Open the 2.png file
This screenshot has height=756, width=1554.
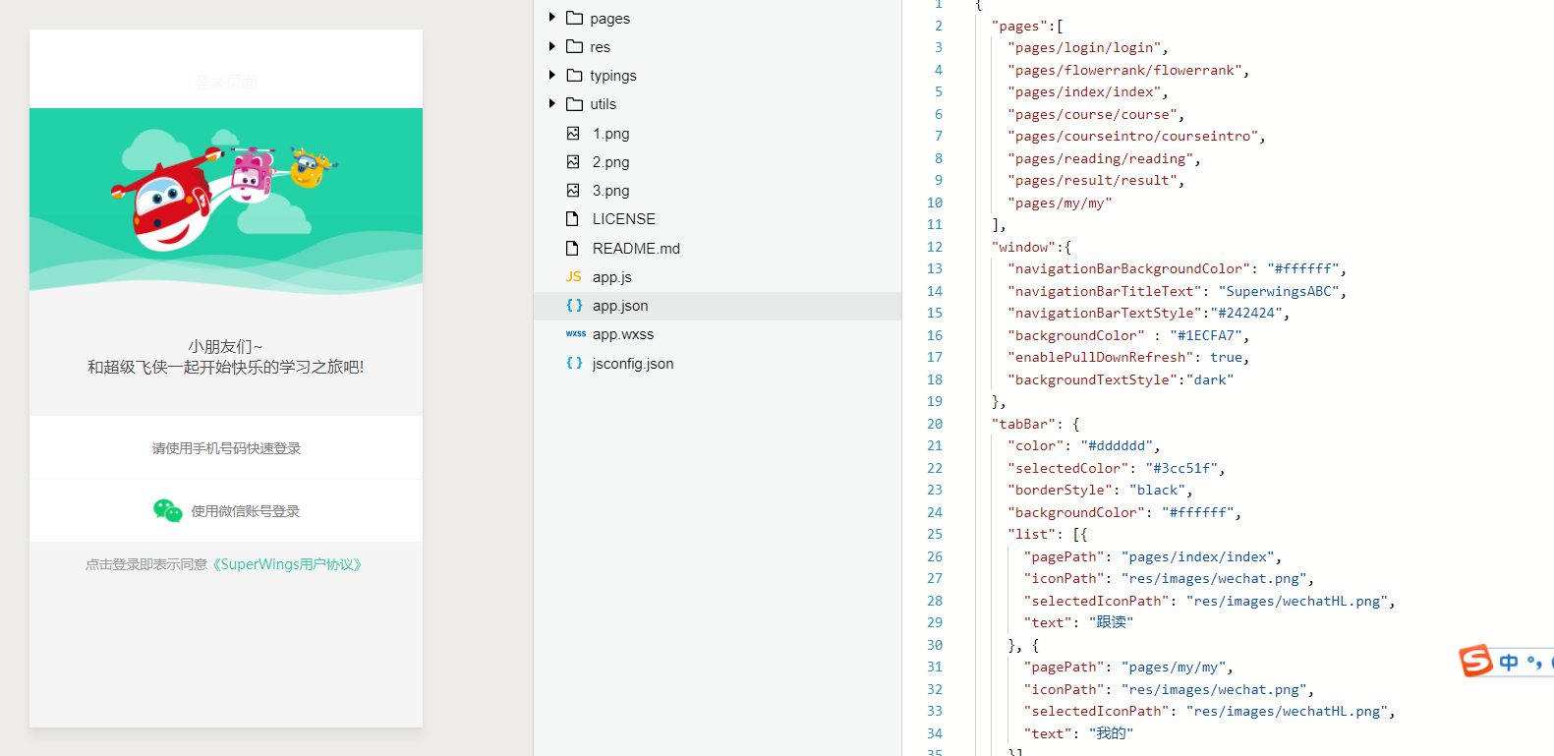point(610,162)
